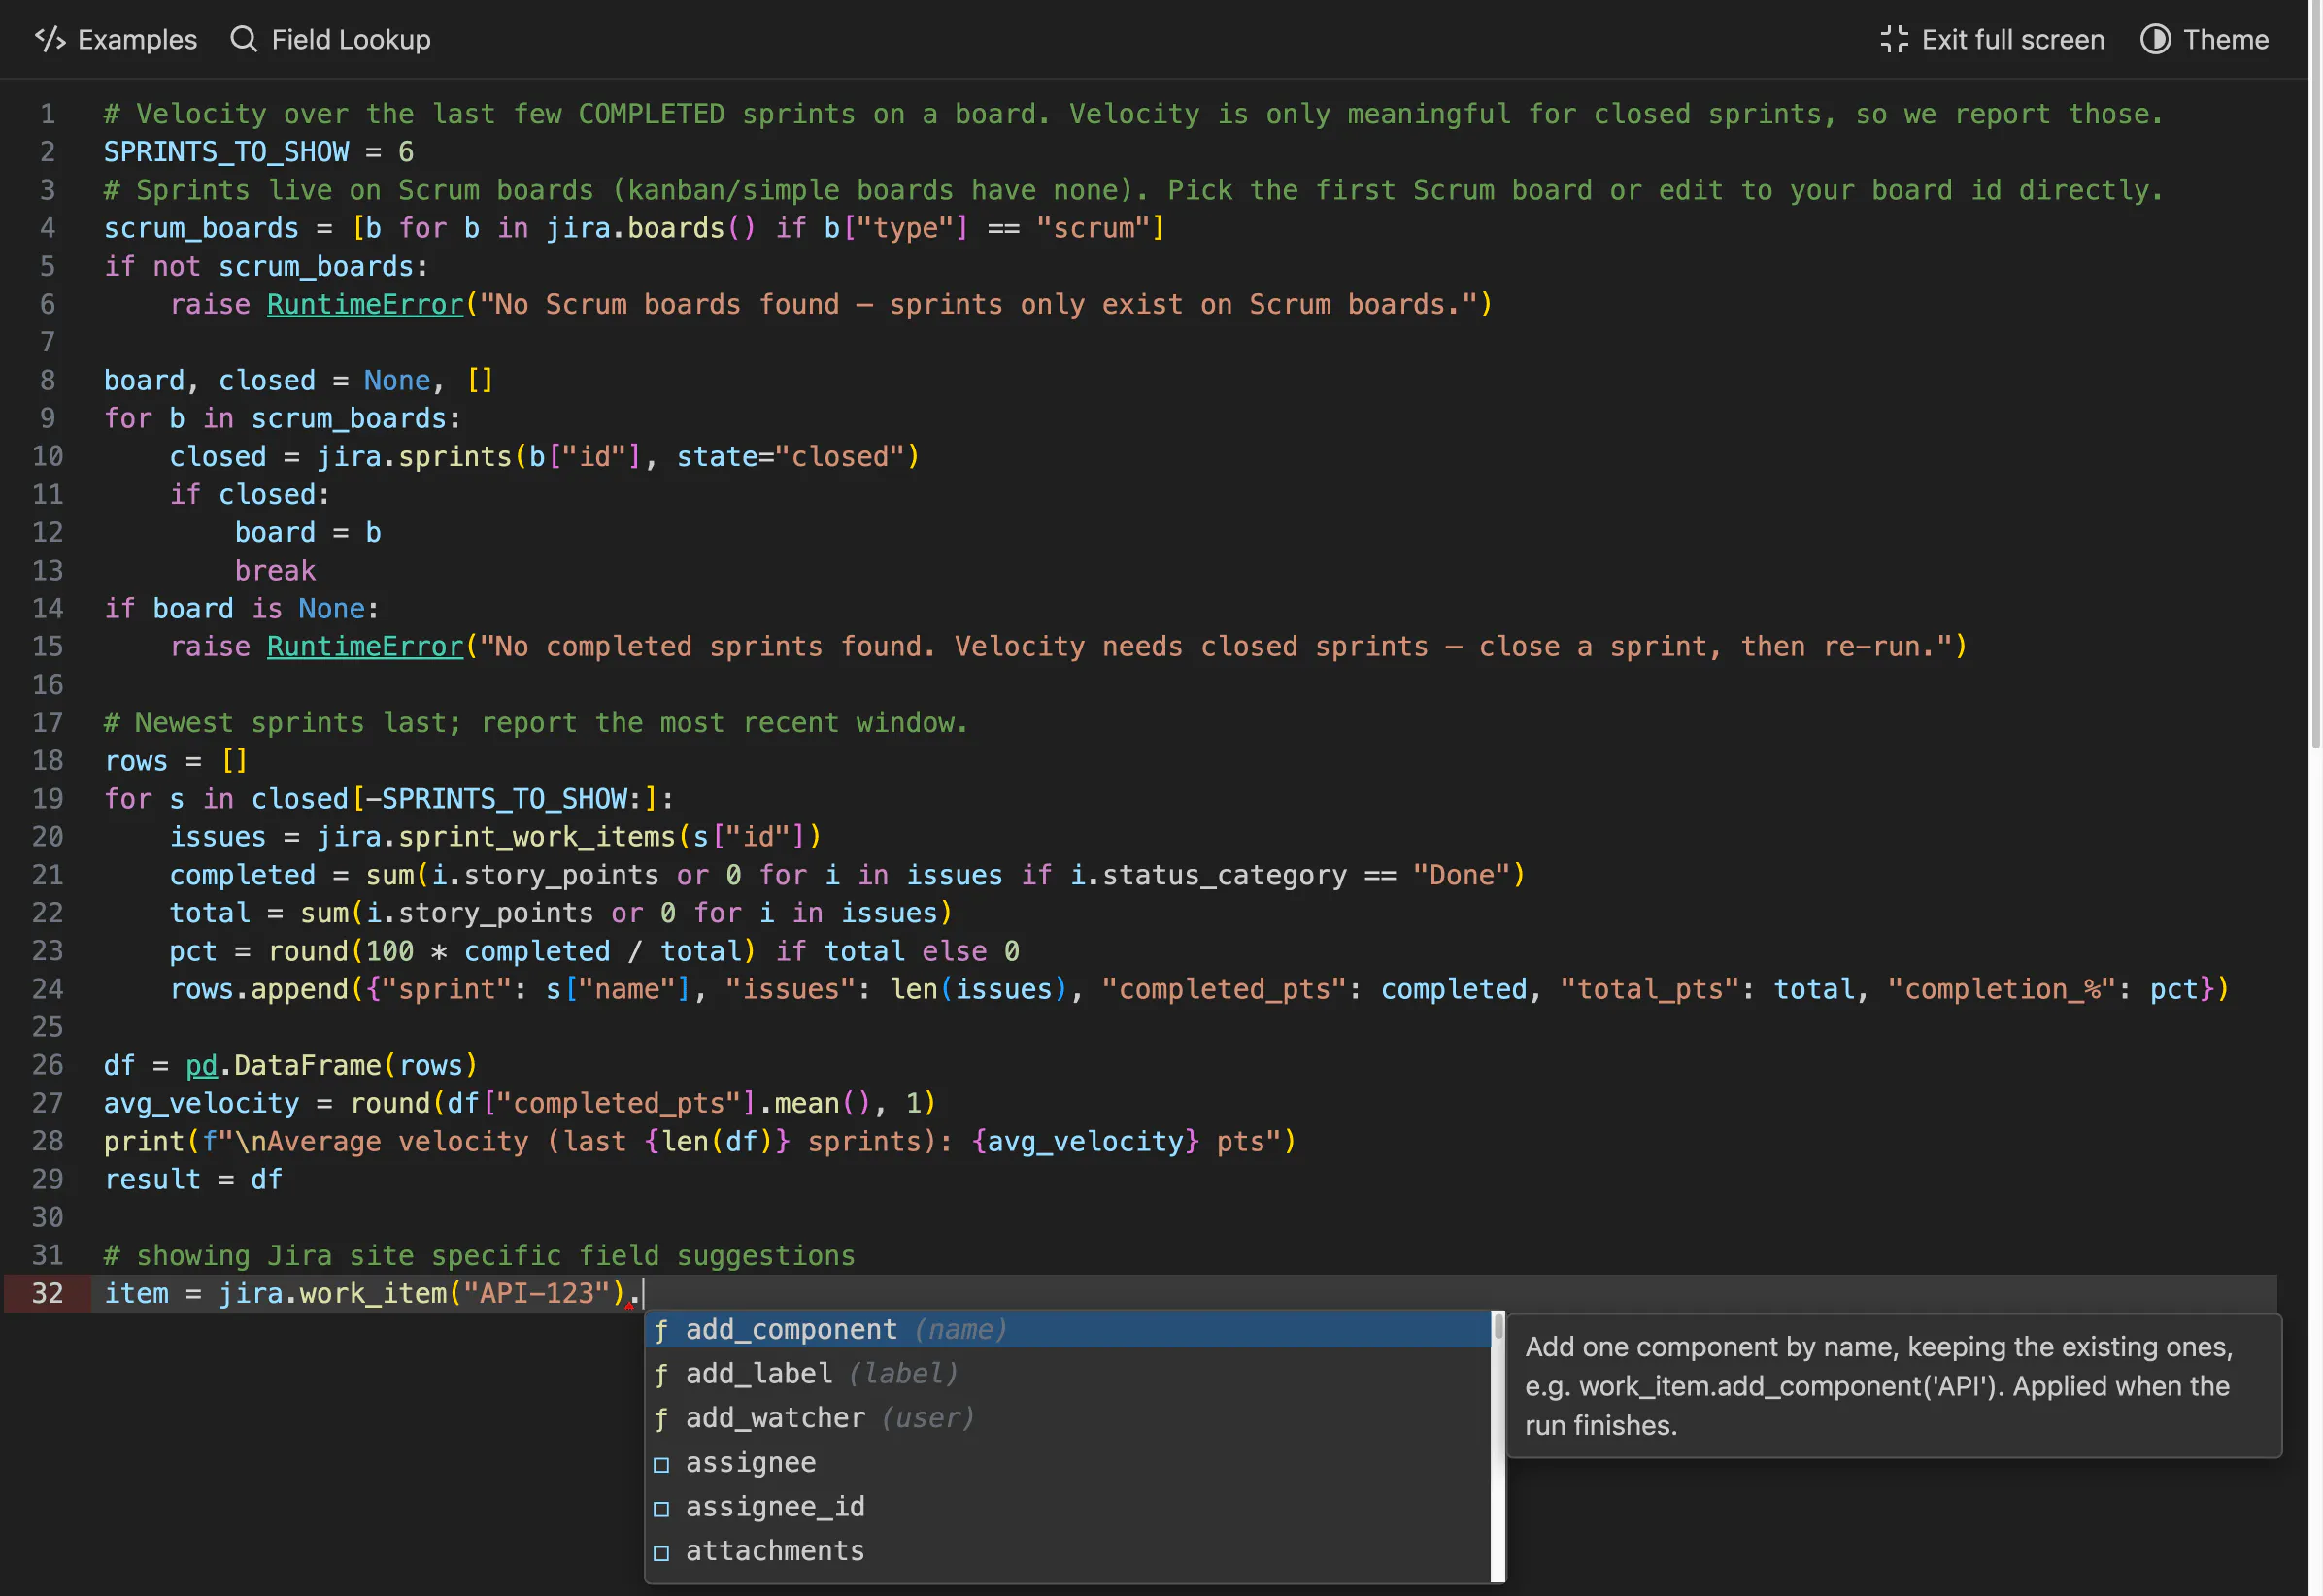Click the function icon beside add_label
The image size is (2323, 1596).
[661, 1375]
